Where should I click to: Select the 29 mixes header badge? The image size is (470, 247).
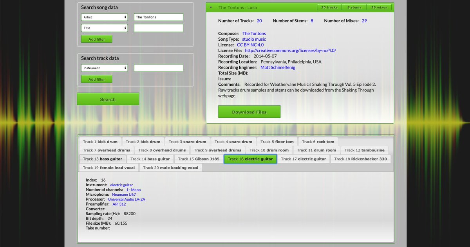pyautogui.click(x=379, y=7)
